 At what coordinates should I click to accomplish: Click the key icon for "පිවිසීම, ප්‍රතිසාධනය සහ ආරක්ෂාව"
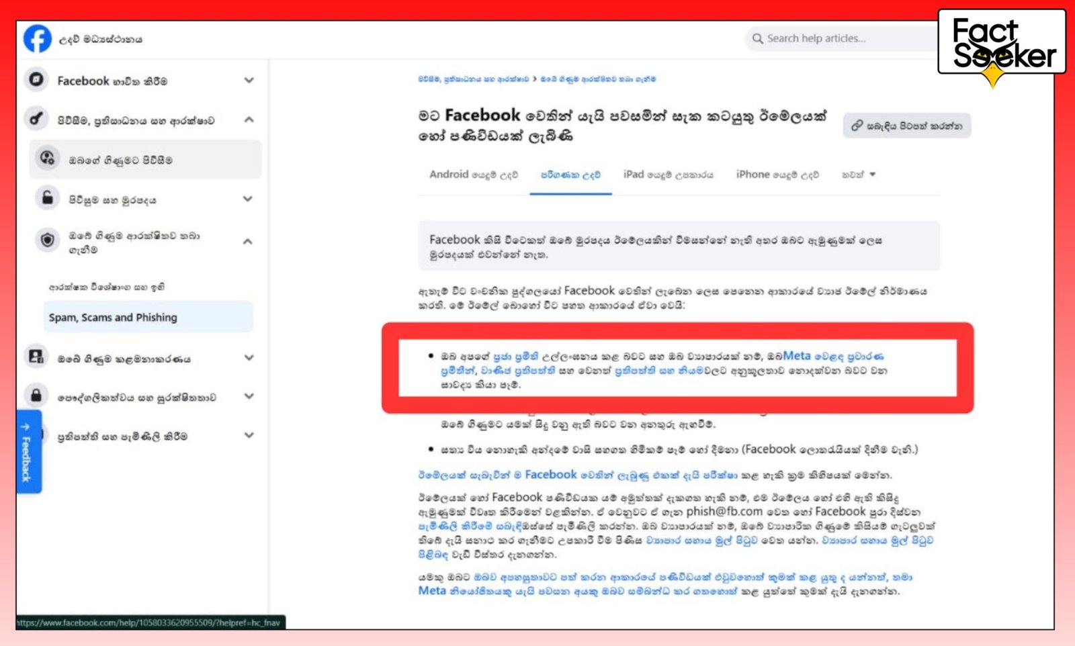(x=36, y=120)
